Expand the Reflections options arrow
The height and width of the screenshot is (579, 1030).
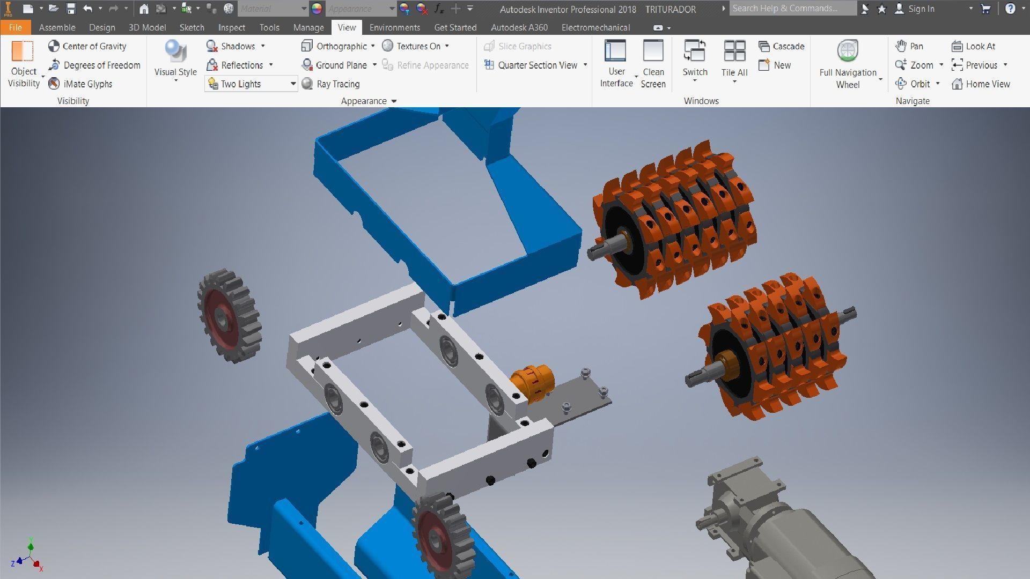point(271,65)
